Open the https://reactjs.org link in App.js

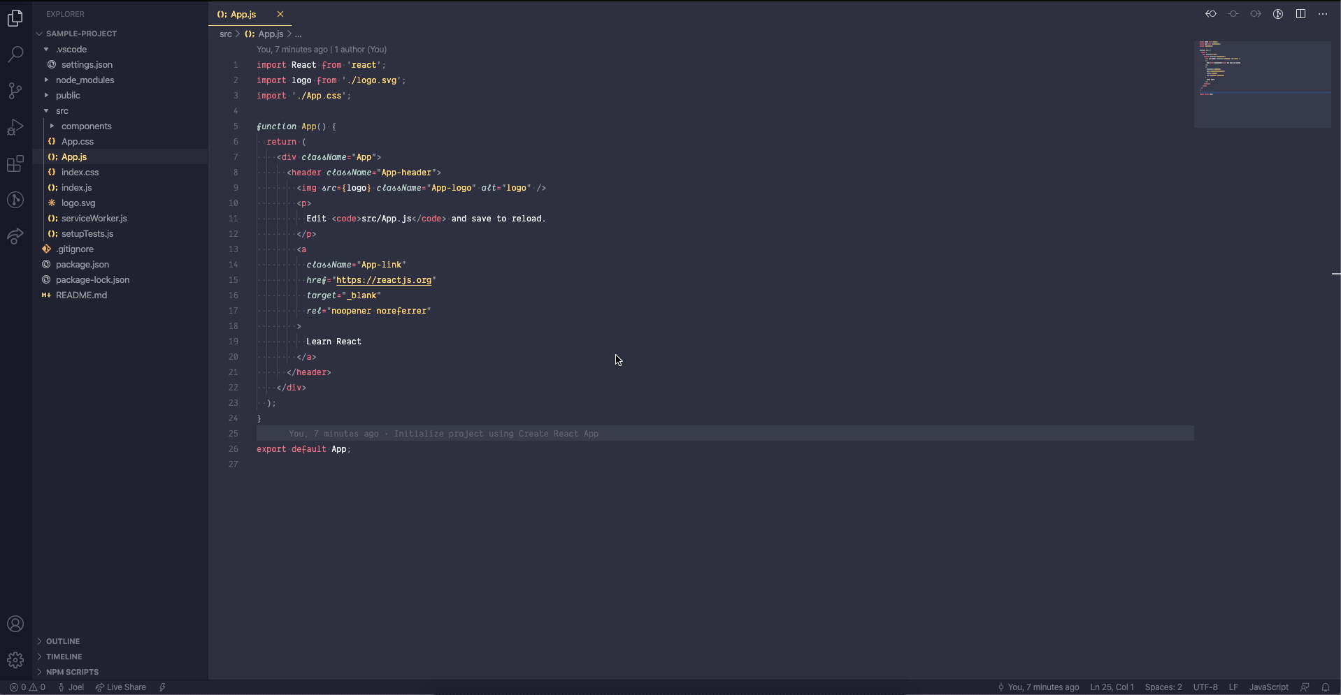[385, 280]
